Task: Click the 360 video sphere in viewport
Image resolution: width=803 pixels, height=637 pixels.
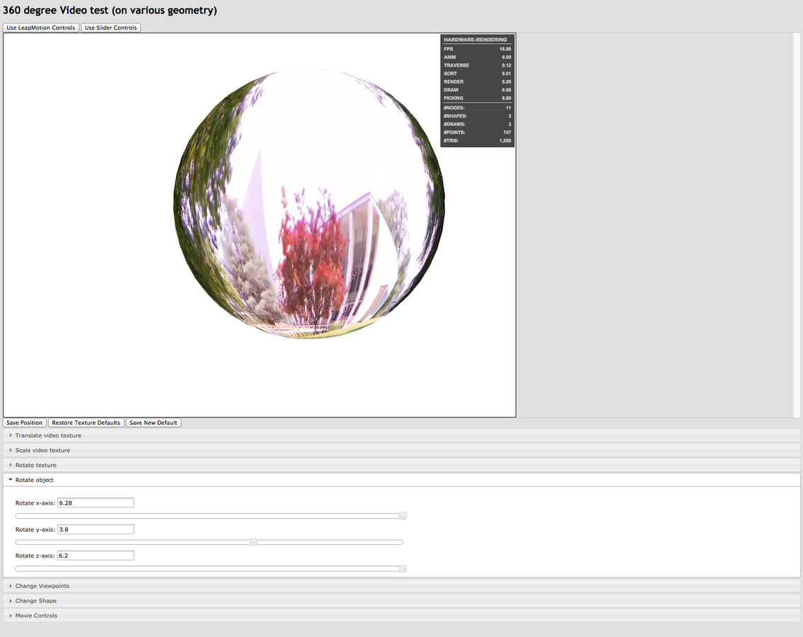Action: click(x=309, y=204)
